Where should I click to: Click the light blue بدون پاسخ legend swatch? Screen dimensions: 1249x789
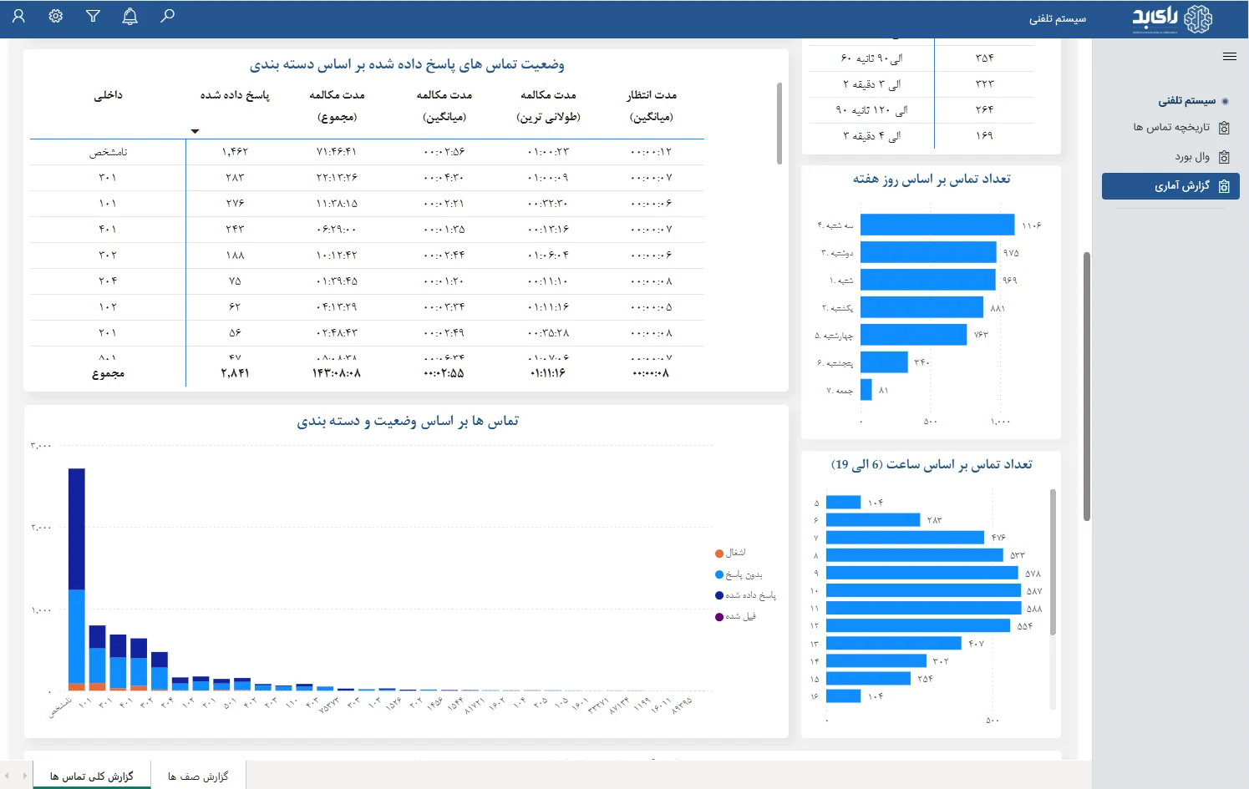pyautogui.click(x=719, y=574)
